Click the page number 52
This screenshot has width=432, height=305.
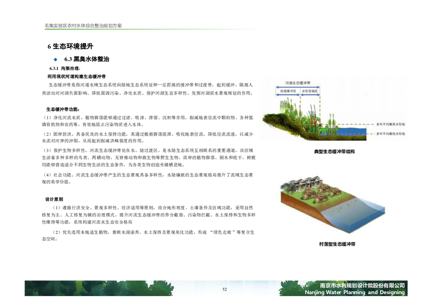tap(225, 290)
